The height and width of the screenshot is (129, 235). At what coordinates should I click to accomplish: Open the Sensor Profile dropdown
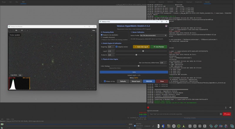click(x=153, y=35)
